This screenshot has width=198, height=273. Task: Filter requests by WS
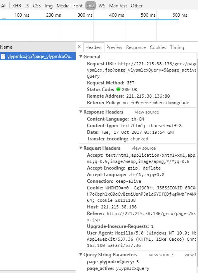pyautogui.click(x=102, y=6)
